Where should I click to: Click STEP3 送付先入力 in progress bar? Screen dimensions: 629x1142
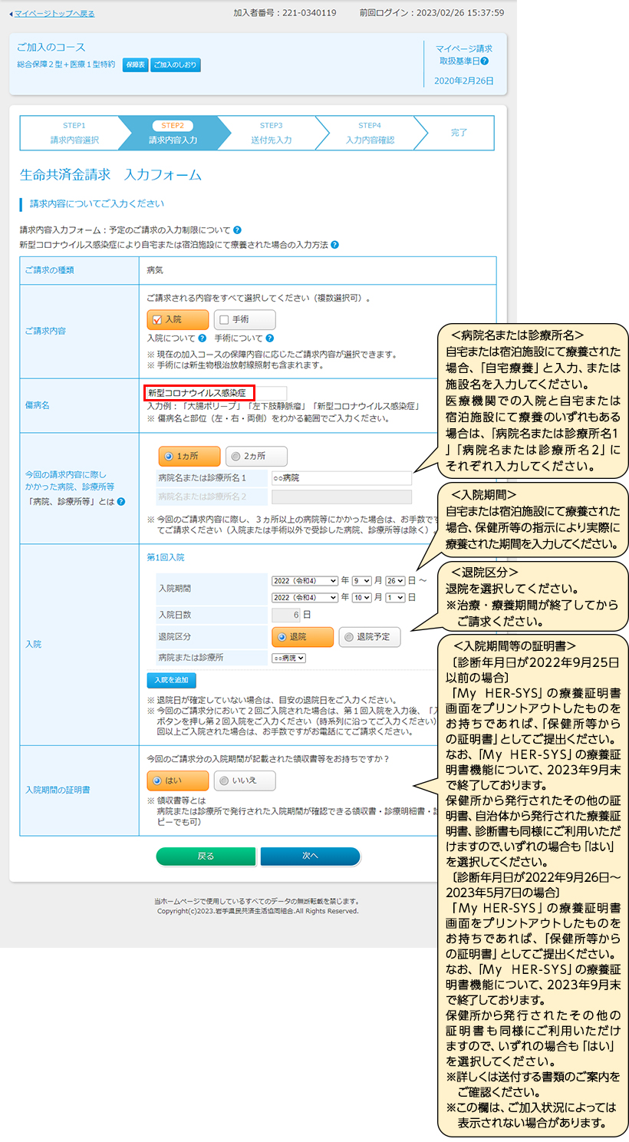point(271,133)
